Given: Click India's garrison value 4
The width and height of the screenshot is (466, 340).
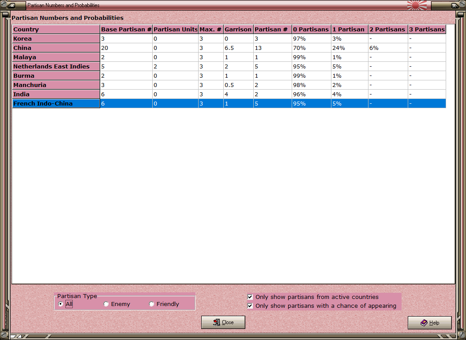Looking at the screenshot, I should (x=238, y=94).
